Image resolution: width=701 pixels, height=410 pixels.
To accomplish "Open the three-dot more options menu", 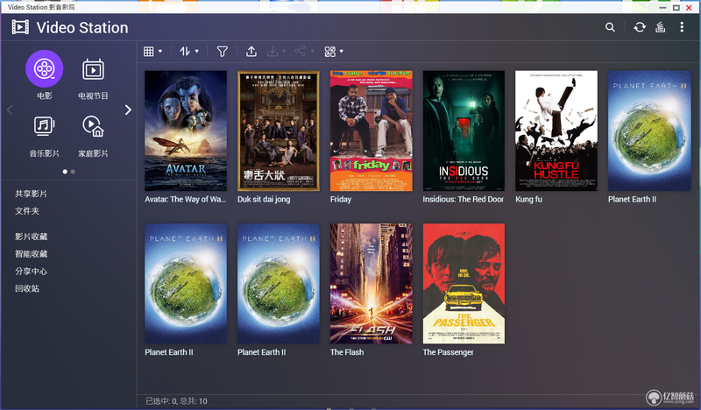I will pos(682,27).
